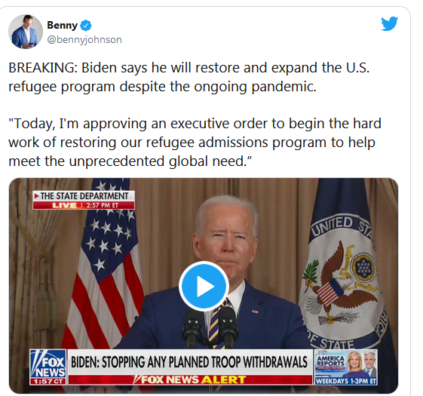423x396 pixels.
Task: Select the quoted executive order paragraph
Action: pos(195,143)
